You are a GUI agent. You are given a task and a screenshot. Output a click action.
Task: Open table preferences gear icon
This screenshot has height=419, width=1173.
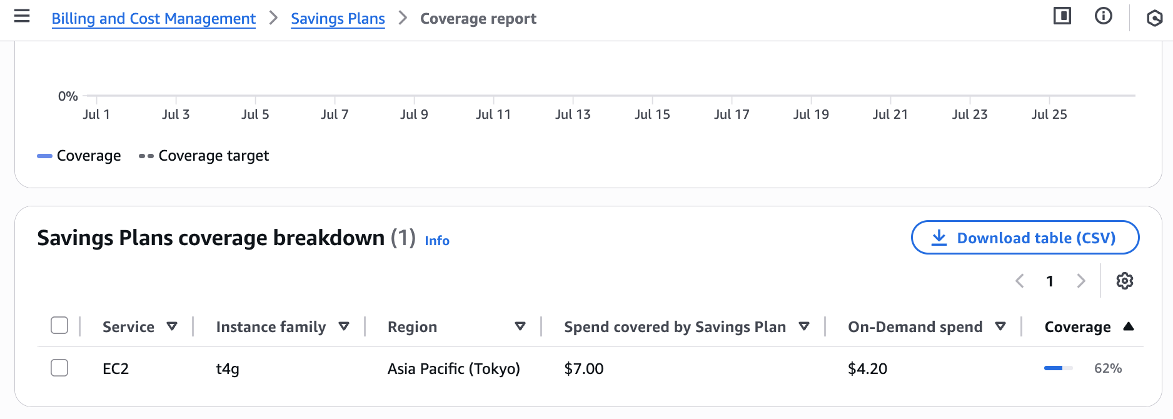[1125, 281]
